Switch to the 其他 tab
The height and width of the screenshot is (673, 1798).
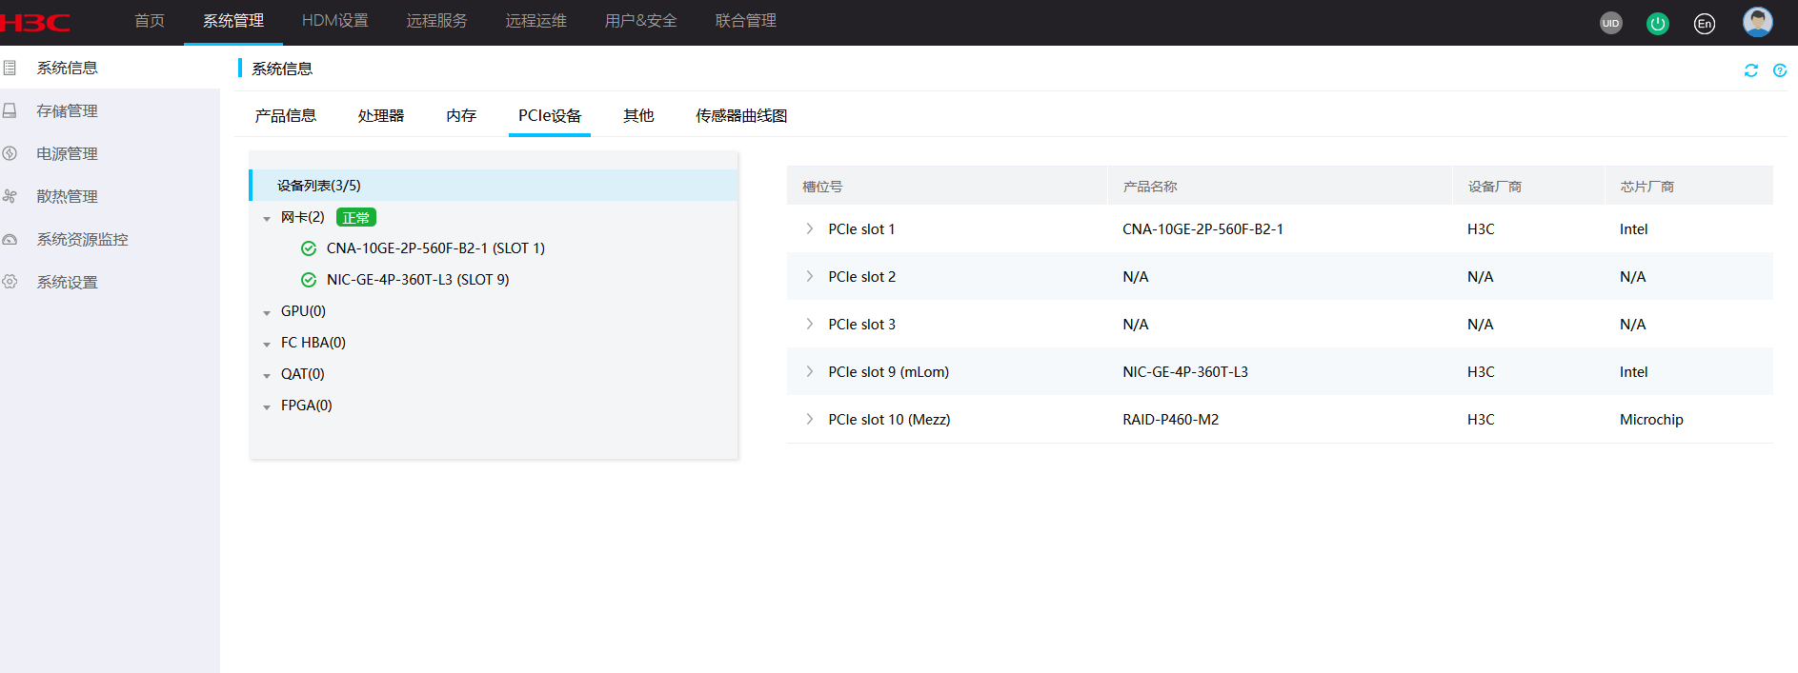(638, 115)
